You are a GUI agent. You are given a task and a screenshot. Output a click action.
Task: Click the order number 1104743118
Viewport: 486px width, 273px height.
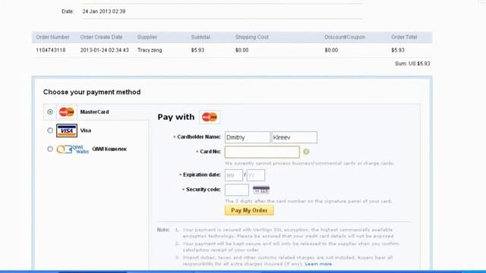(x=51, y=50)
